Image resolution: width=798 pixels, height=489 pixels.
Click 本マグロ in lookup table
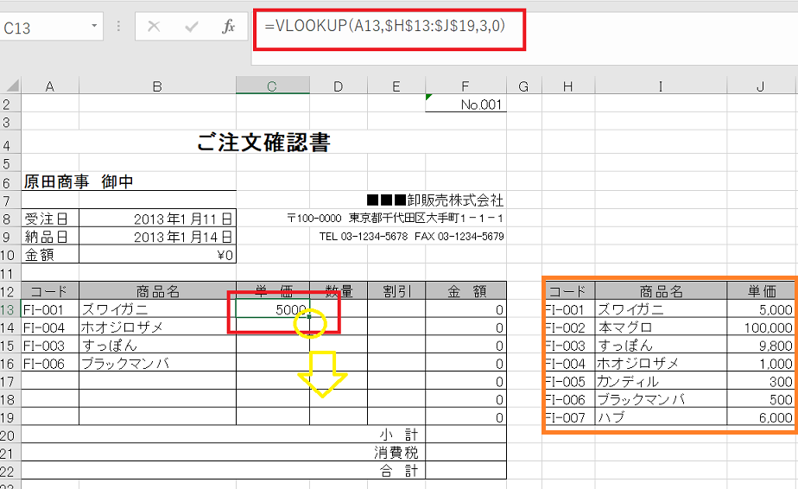point(661,327)
